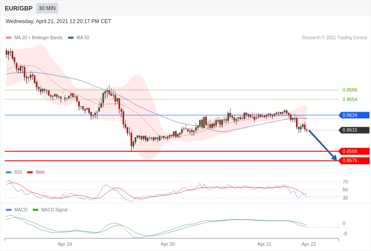This screenshot has height=251, width=371.
Task: Click the Apr 18 date axis label
Action: (65, 244)
